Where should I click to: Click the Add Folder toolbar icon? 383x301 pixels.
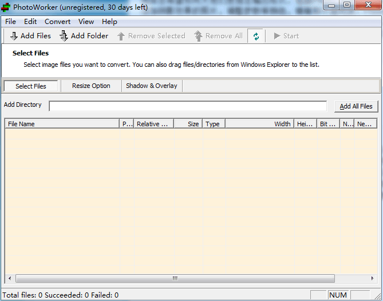point(64,36)
